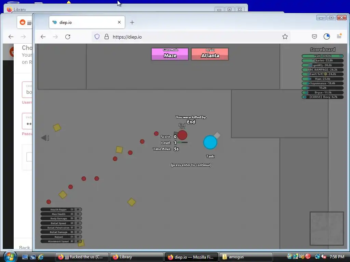Select the [CURSE] Devy-6.7k scoreboard entry
Screen dimensions: 350x262
click(323, 97)
